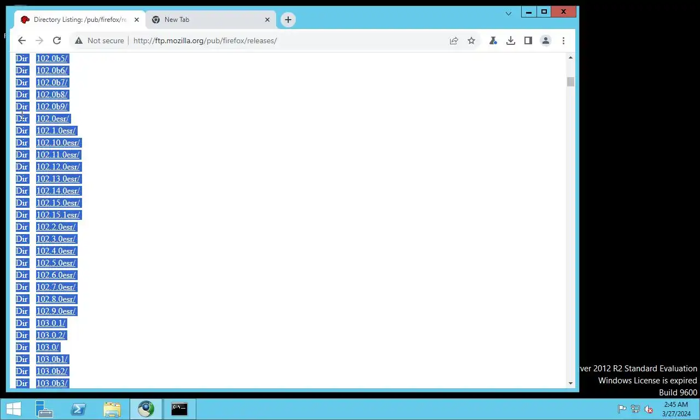
Task: Open the profile avatar menu
Action: click(x=546, y=40)
